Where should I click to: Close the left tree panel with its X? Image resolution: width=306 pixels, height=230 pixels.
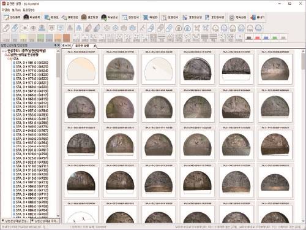pos(59,45)
